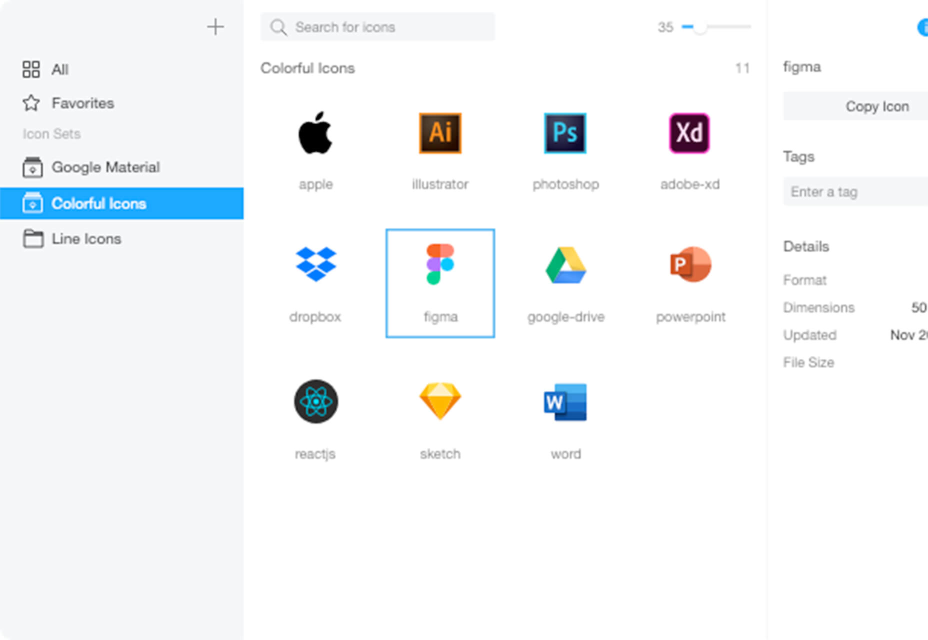Viewport: 928px width, 640px height.
Task: Select the photoshop Ps icon
Action: tap(565, 133)
